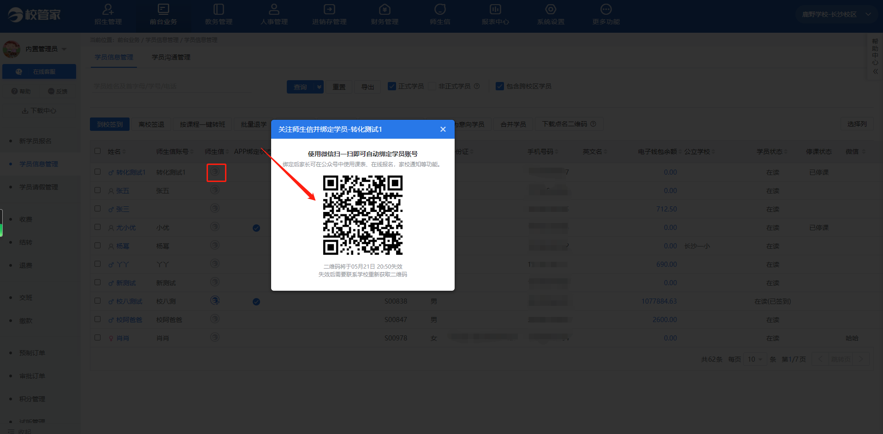Open the 人事管理 top menu icon
This screenshot has height=434, width=883.
[274, 9]
